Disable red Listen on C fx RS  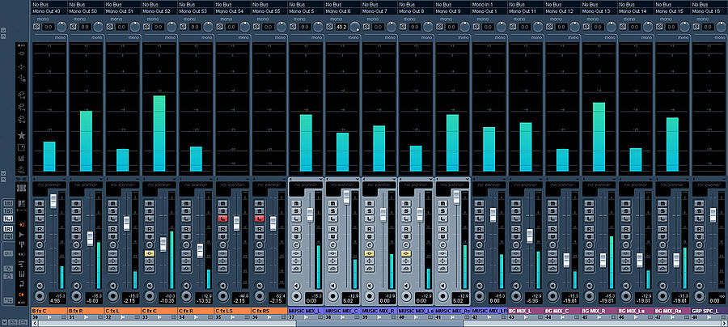pyautogui.click(x=260, y=219)
